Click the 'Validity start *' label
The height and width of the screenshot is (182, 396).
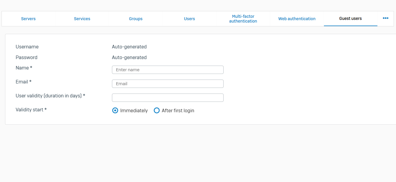point(31,110)
